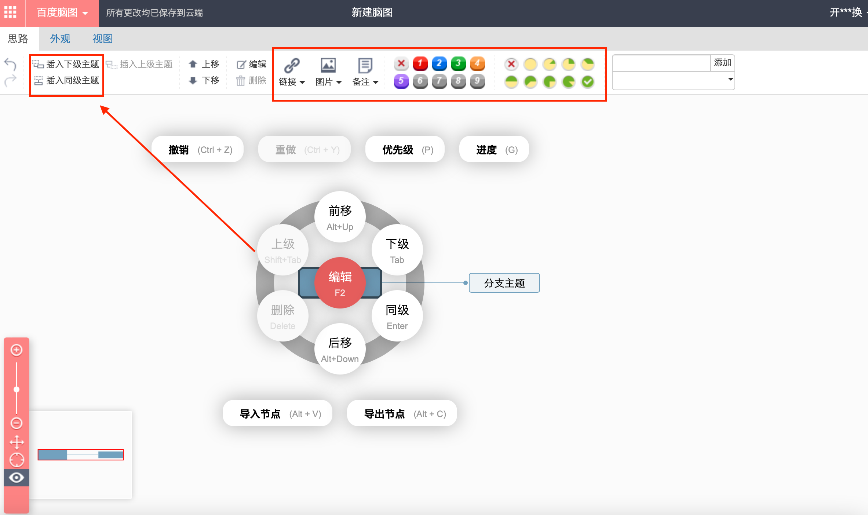The height and width of the screenshot is (515, 868).
Task: Click the 删除 trash toolbar button
Action: coord(251,80)
